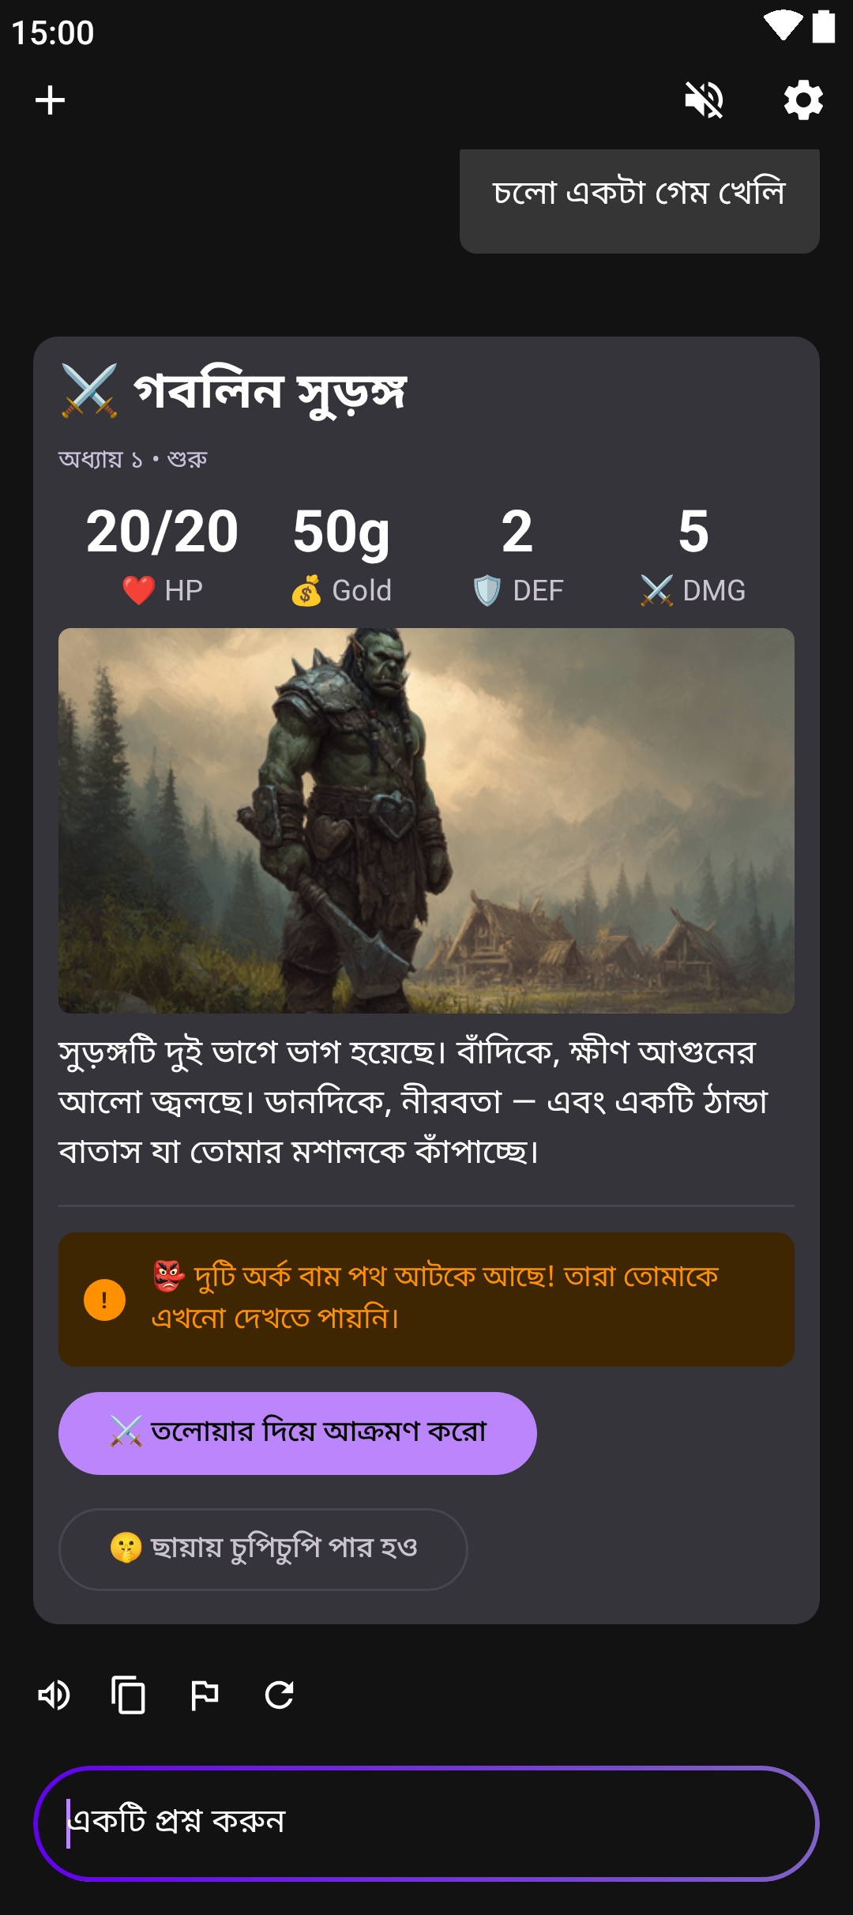
Task: Tap the 'অধ্যায় ১ • শুরু' chapter label
Action: [x=133, y=459]
